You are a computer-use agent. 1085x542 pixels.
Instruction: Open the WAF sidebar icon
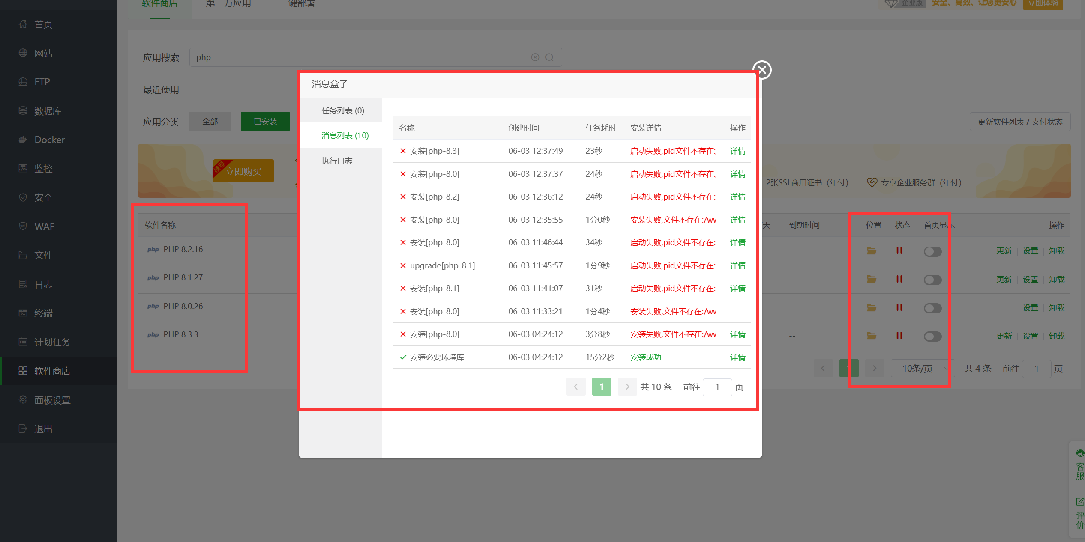click(23, 226)
